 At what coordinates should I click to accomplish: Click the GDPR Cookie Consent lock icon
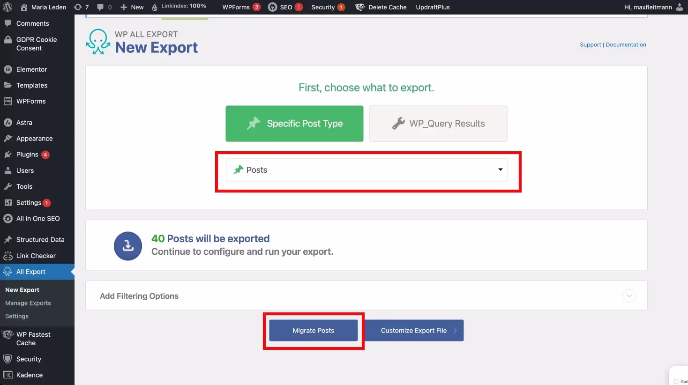coord(7,40)
